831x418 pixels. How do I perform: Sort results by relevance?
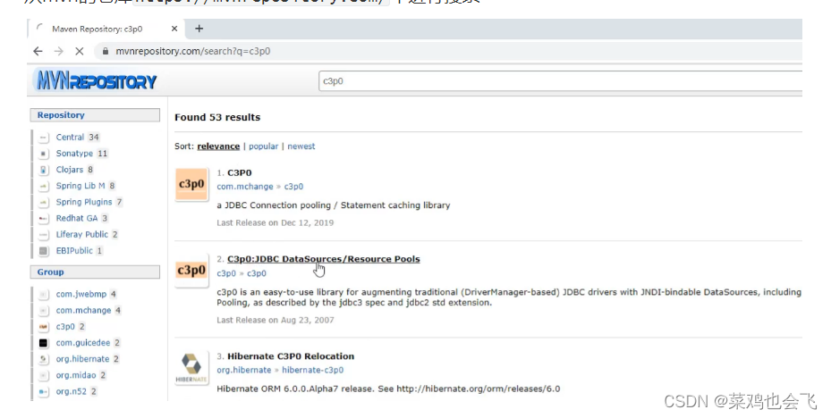coord(218,146)
